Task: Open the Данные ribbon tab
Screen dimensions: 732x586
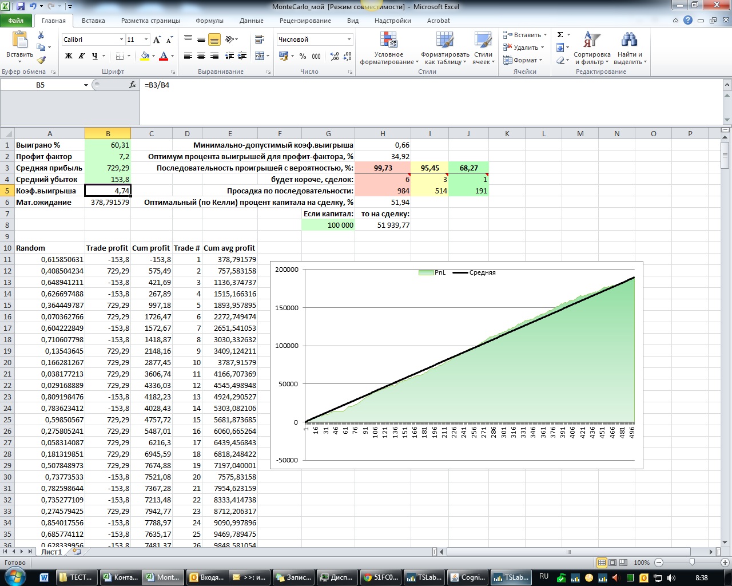Action: (x=251, y=21)
